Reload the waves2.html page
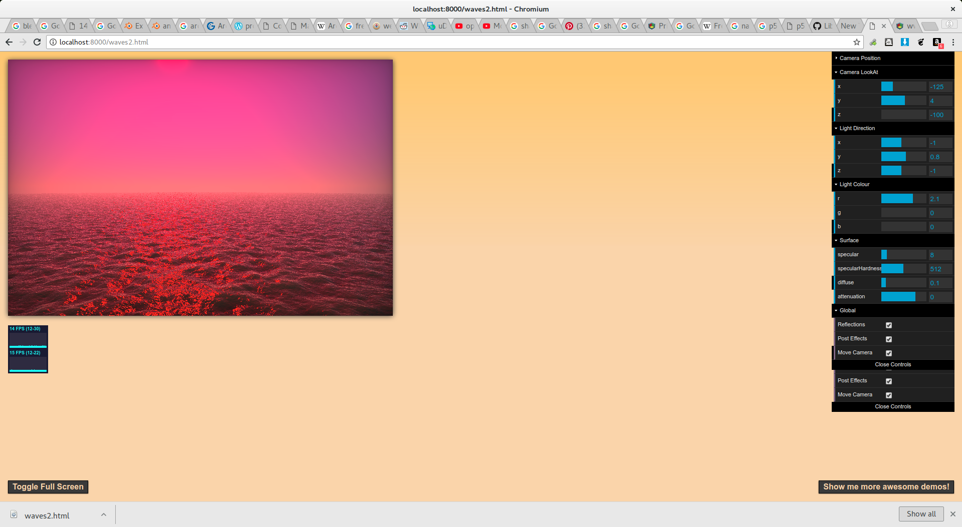Screen dimensions: 962x527 click(x=37, y=42)
